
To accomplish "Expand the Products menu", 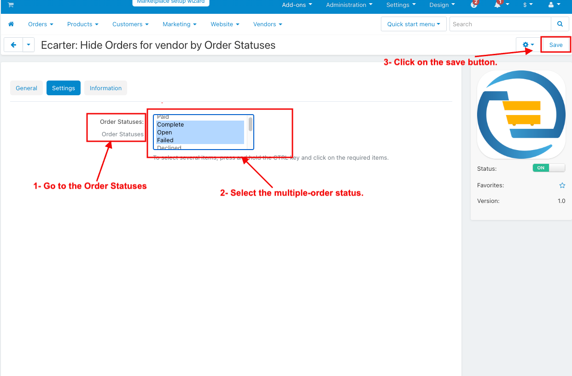I will (83, 24).
